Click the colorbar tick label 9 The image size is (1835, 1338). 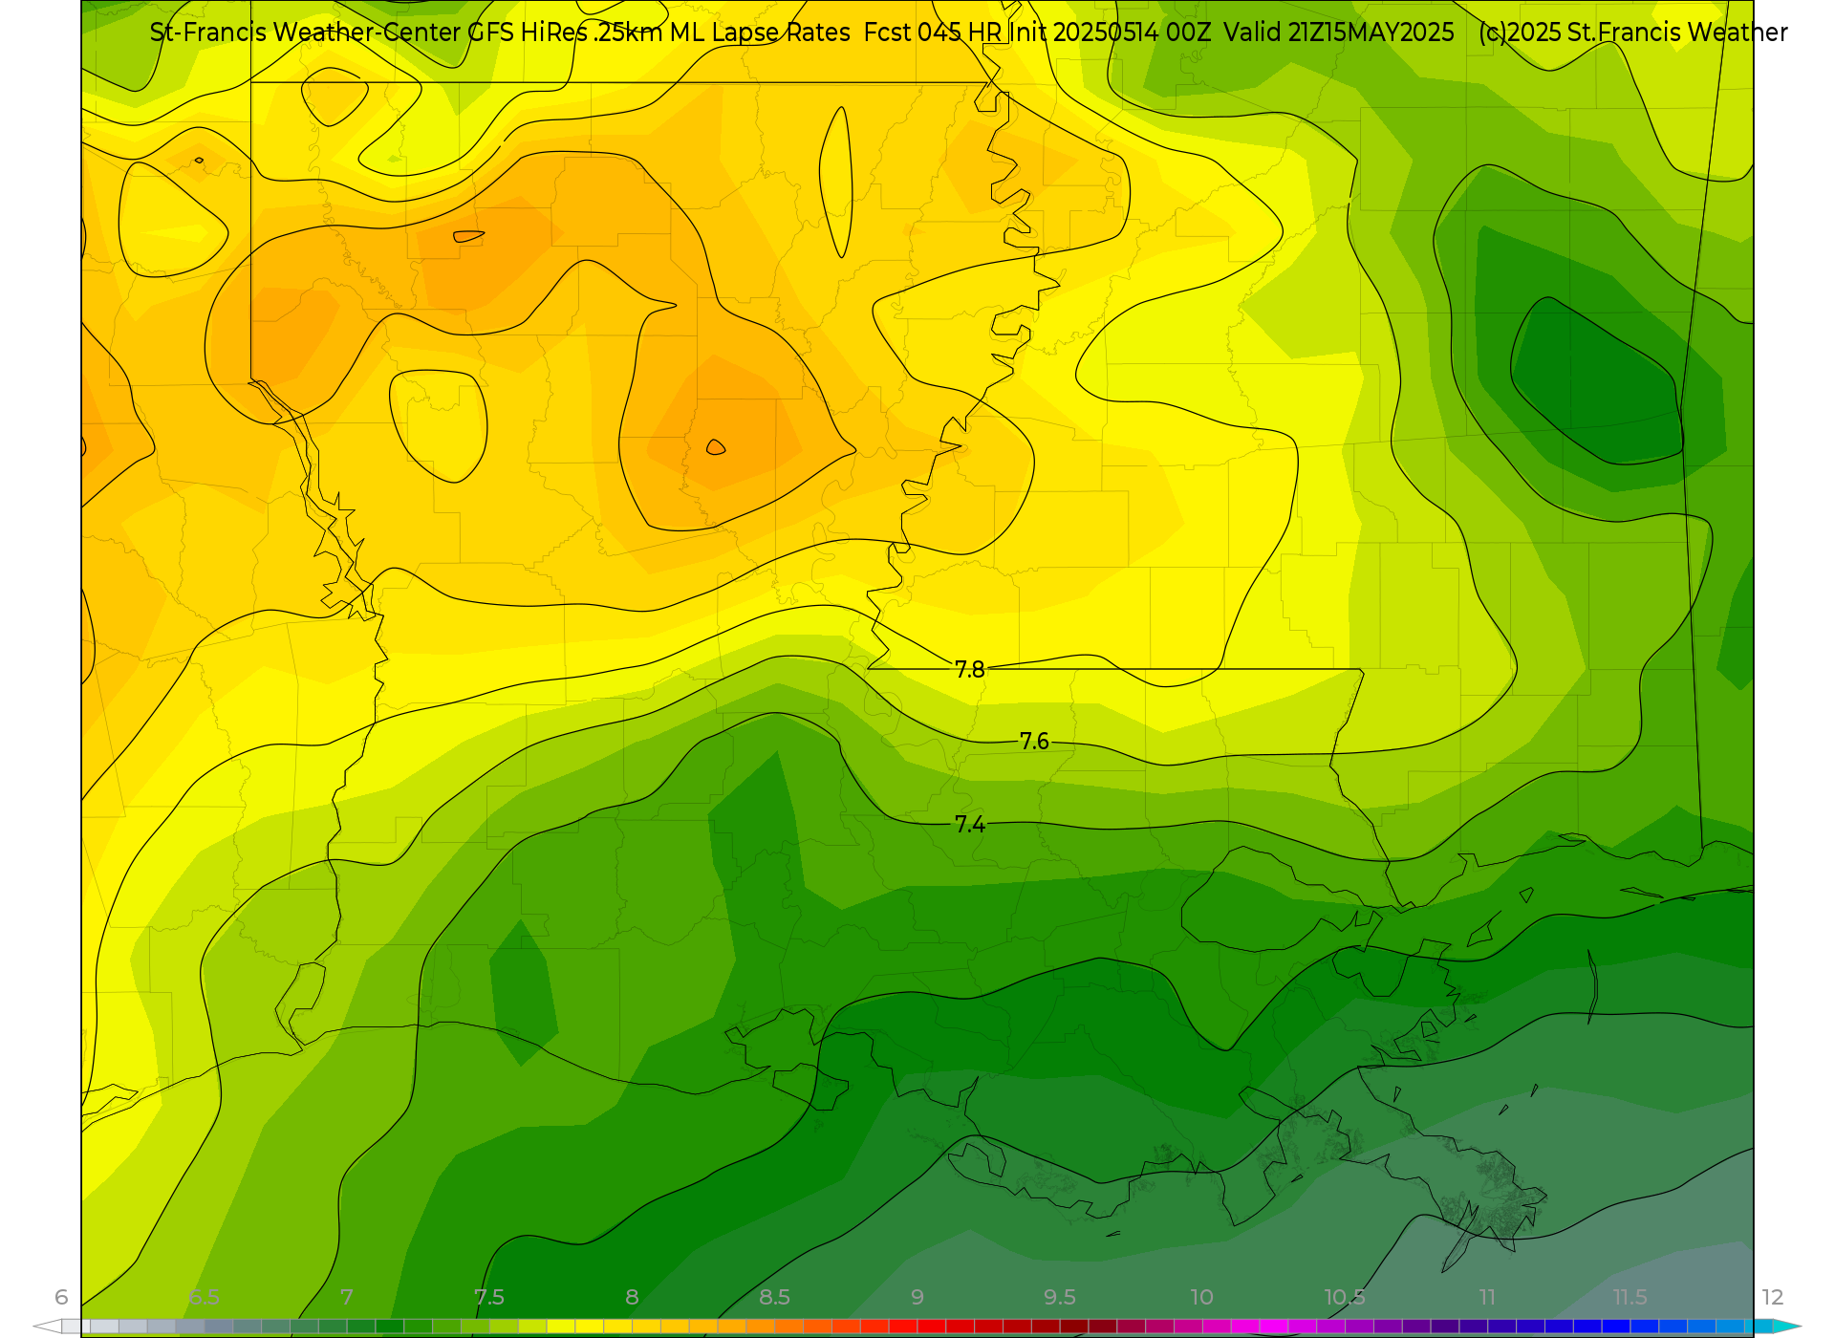click(x=917, y=1297)
